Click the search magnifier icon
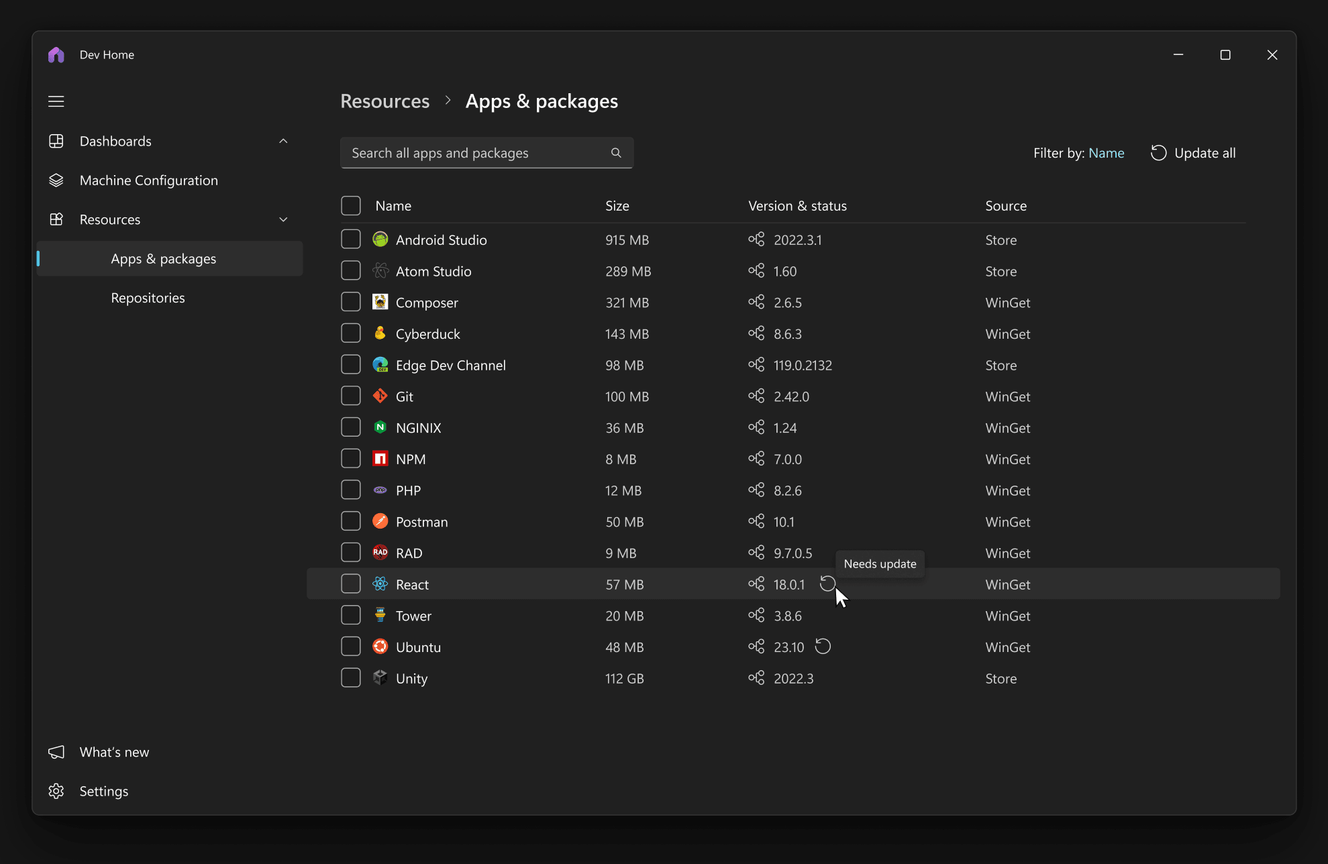This screenshot has width=1328, height=864. 616,153
